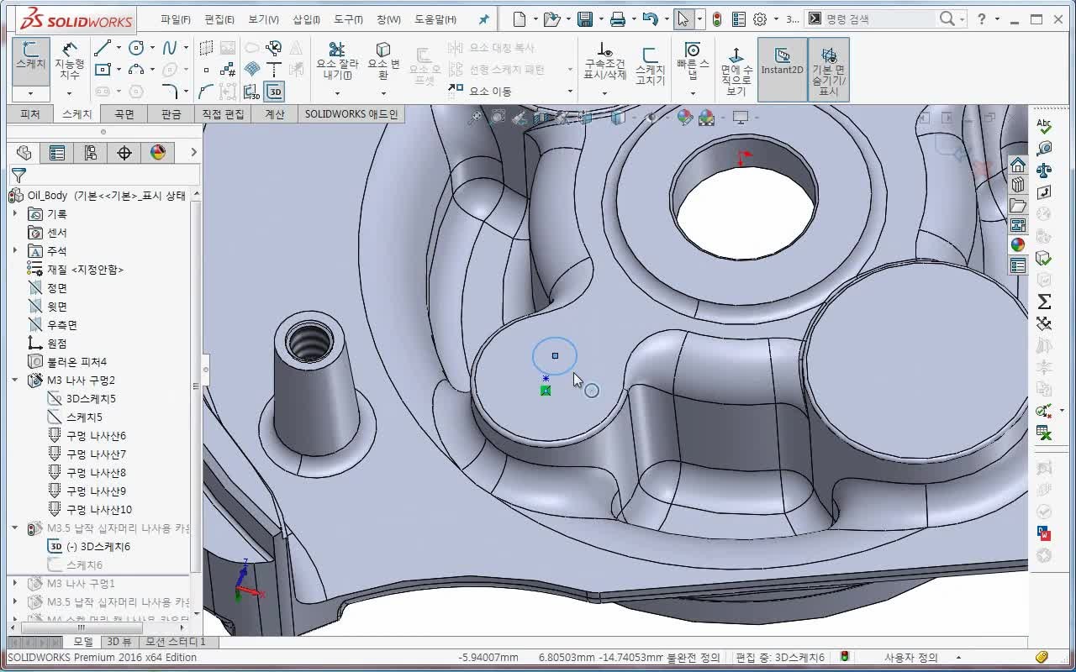The width and height of the screenshot is (1076, 672).
Task: Click the Trim Entities (요소 잘라내기) tool
Action: tap(337, 60)
